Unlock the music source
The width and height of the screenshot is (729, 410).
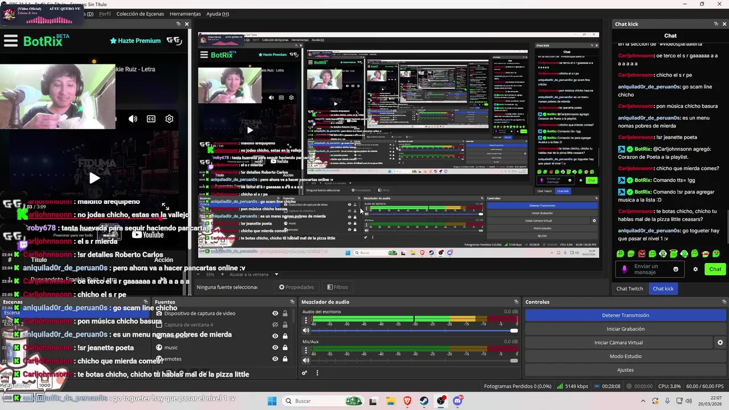[x=285, y=347]
